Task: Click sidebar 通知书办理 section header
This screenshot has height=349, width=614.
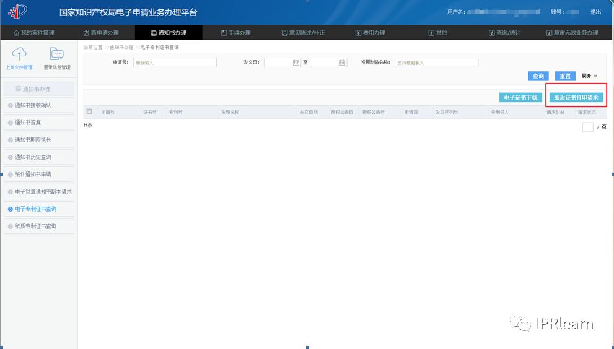Action: 39,89
